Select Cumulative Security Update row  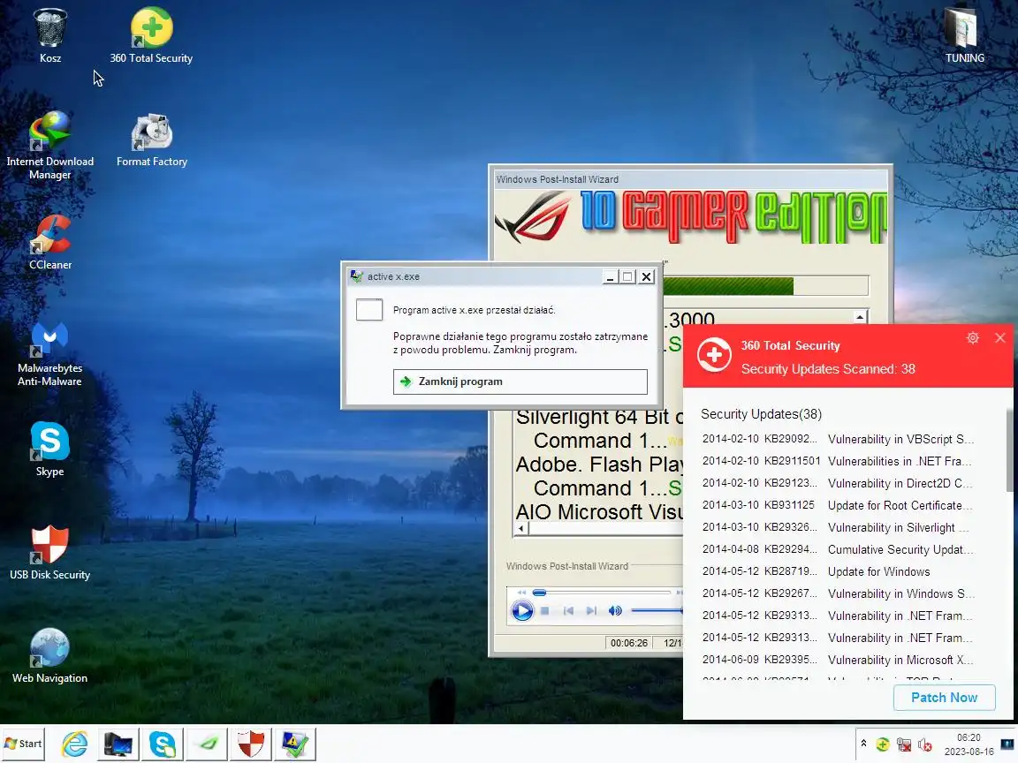point(838,549)
